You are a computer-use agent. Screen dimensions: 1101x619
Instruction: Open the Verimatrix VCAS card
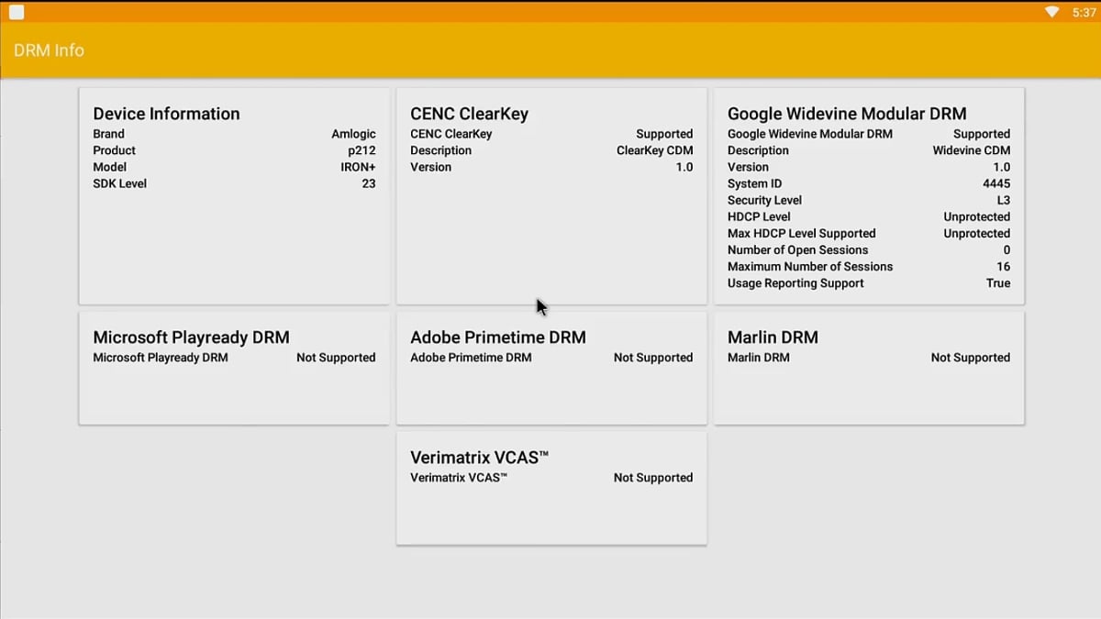(x=550, y=488)
